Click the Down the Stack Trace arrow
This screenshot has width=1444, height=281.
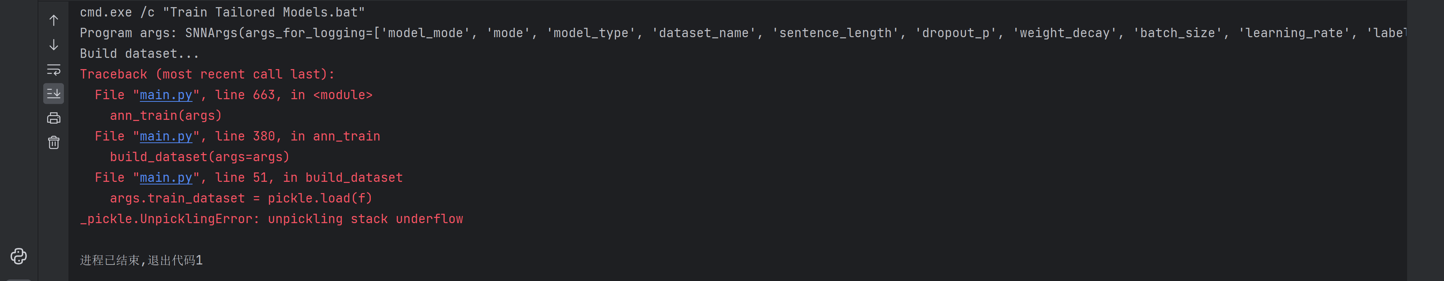pos(54,45)
